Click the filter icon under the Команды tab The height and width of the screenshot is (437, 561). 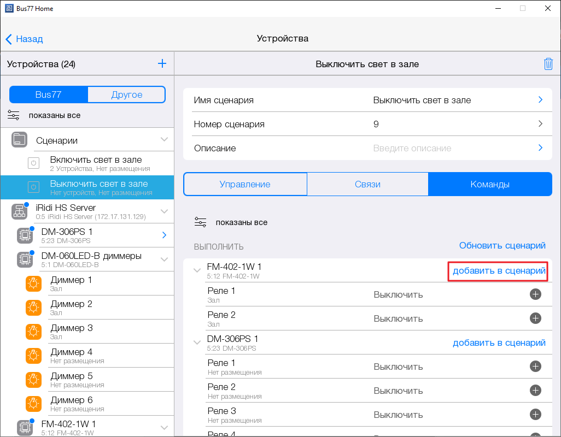coord(201,222)
